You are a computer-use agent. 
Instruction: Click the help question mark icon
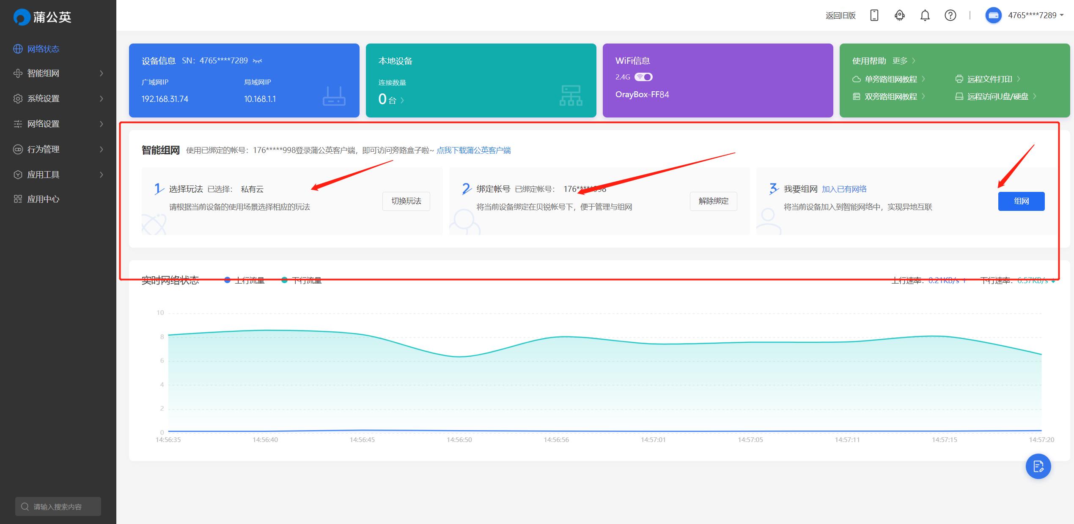(950, 16)
